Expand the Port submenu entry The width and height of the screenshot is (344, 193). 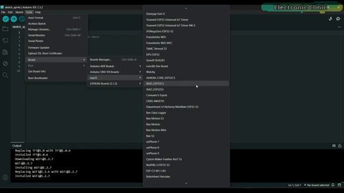tap(56, 65)
